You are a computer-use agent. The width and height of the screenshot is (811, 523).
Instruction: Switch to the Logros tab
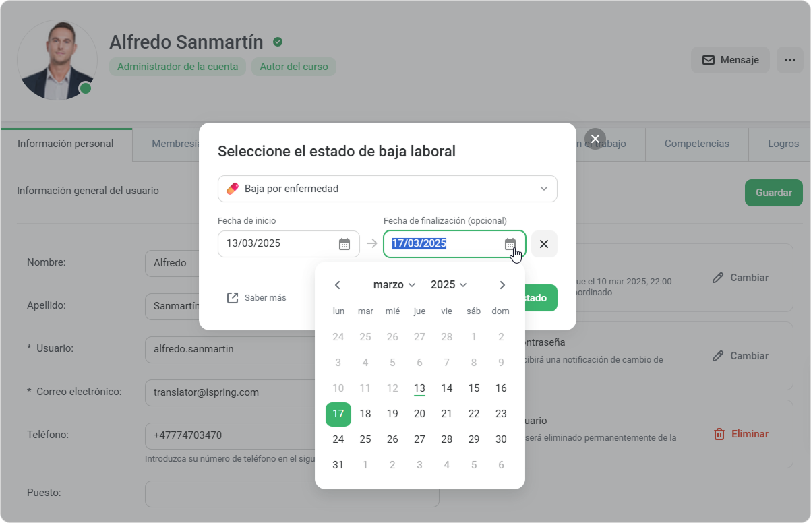point(783,144)
